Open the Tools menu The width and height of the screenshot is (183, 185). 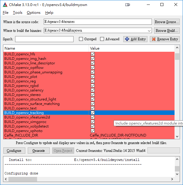pos(17,13)
